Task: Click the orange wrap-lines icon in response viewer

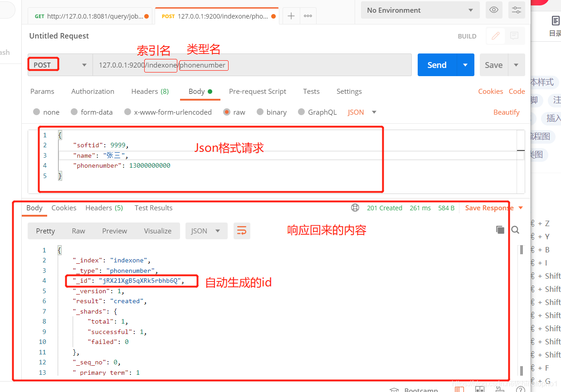Action: (242, 231)
